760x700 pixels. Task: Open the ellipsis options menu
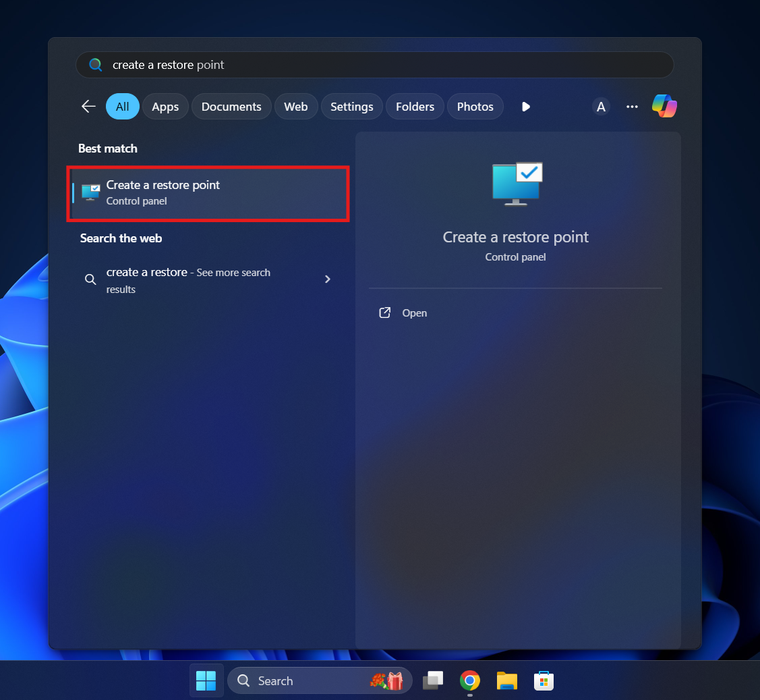[x=632, y=106]
